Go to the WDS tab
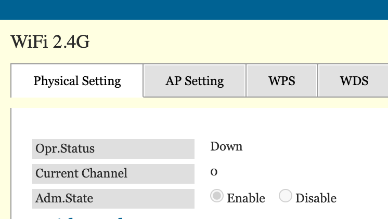Image resolution: width=388 pixels, height=219 pixels. pos(354,81)
